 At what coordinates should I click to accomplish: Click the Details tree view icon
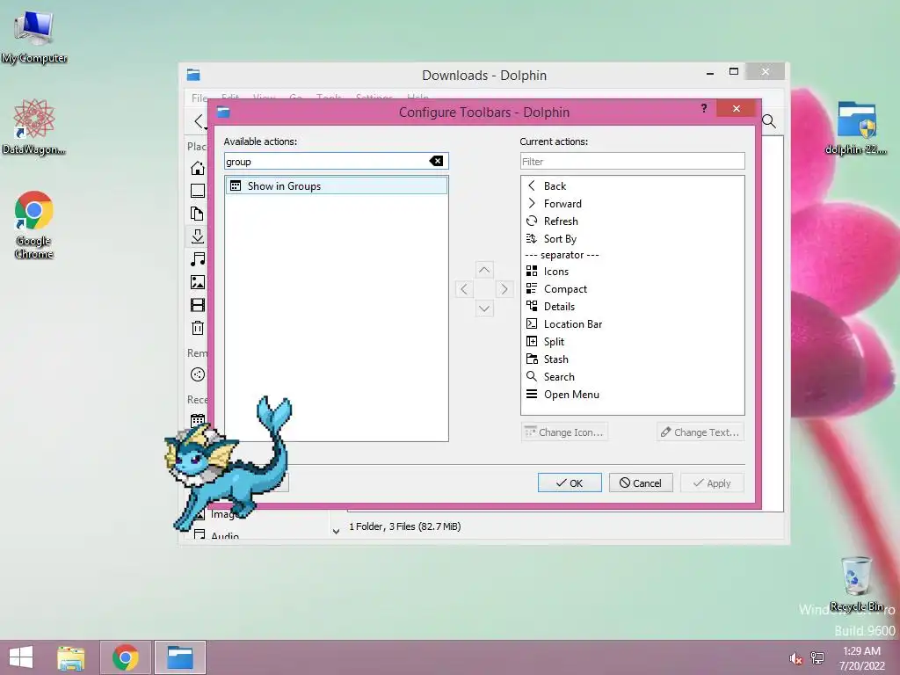click(x=532, y=306)
